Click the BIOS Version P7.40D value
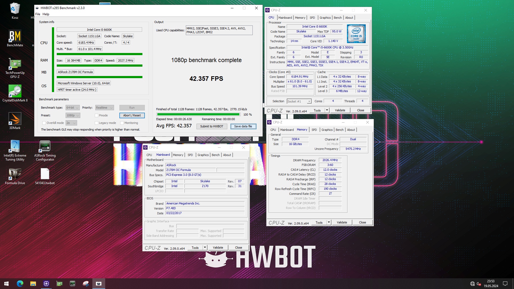The image size is (514, 289). point(205,208)
